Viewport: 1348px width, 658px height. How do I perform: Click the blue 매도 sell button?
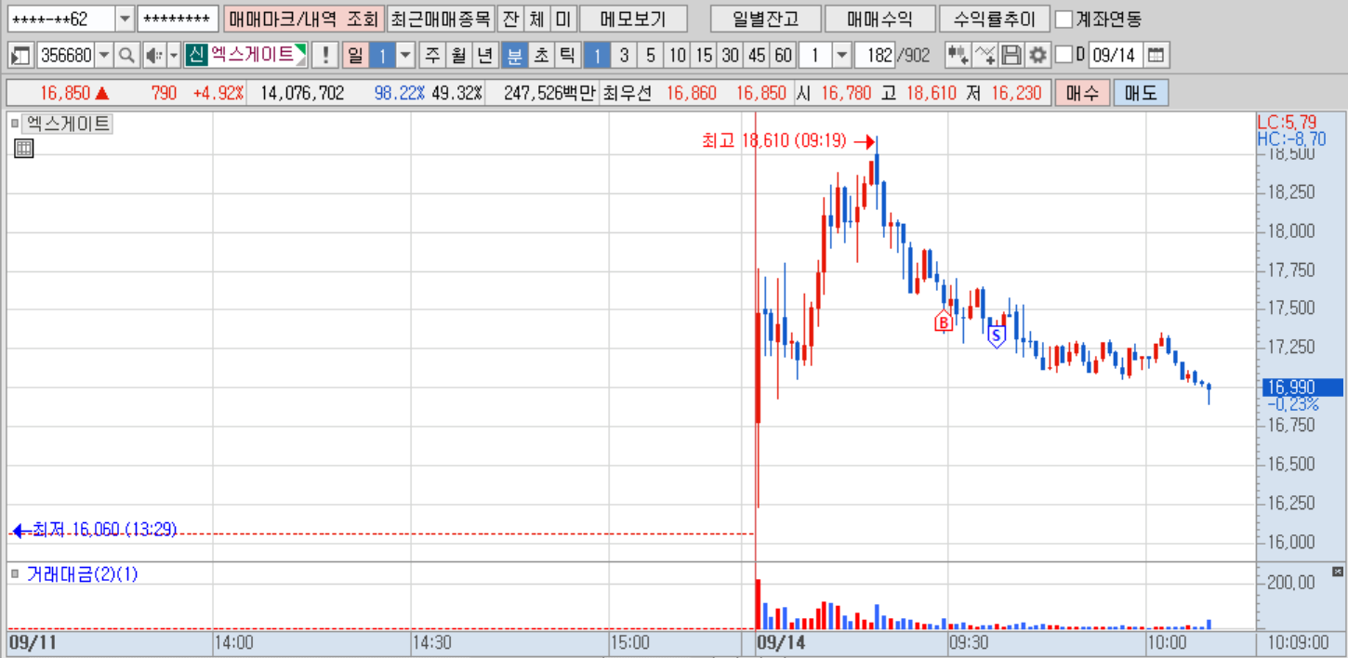click(x=1141, y=93)
